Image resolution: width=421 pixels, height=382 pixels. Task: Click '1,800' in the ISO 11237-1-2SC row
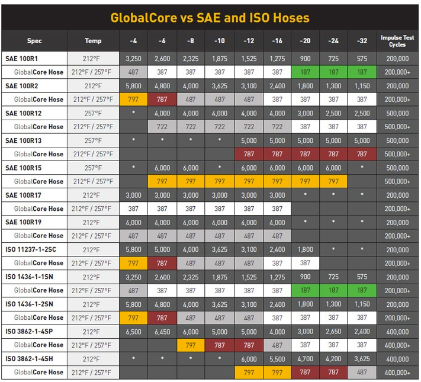coord(305,249)
